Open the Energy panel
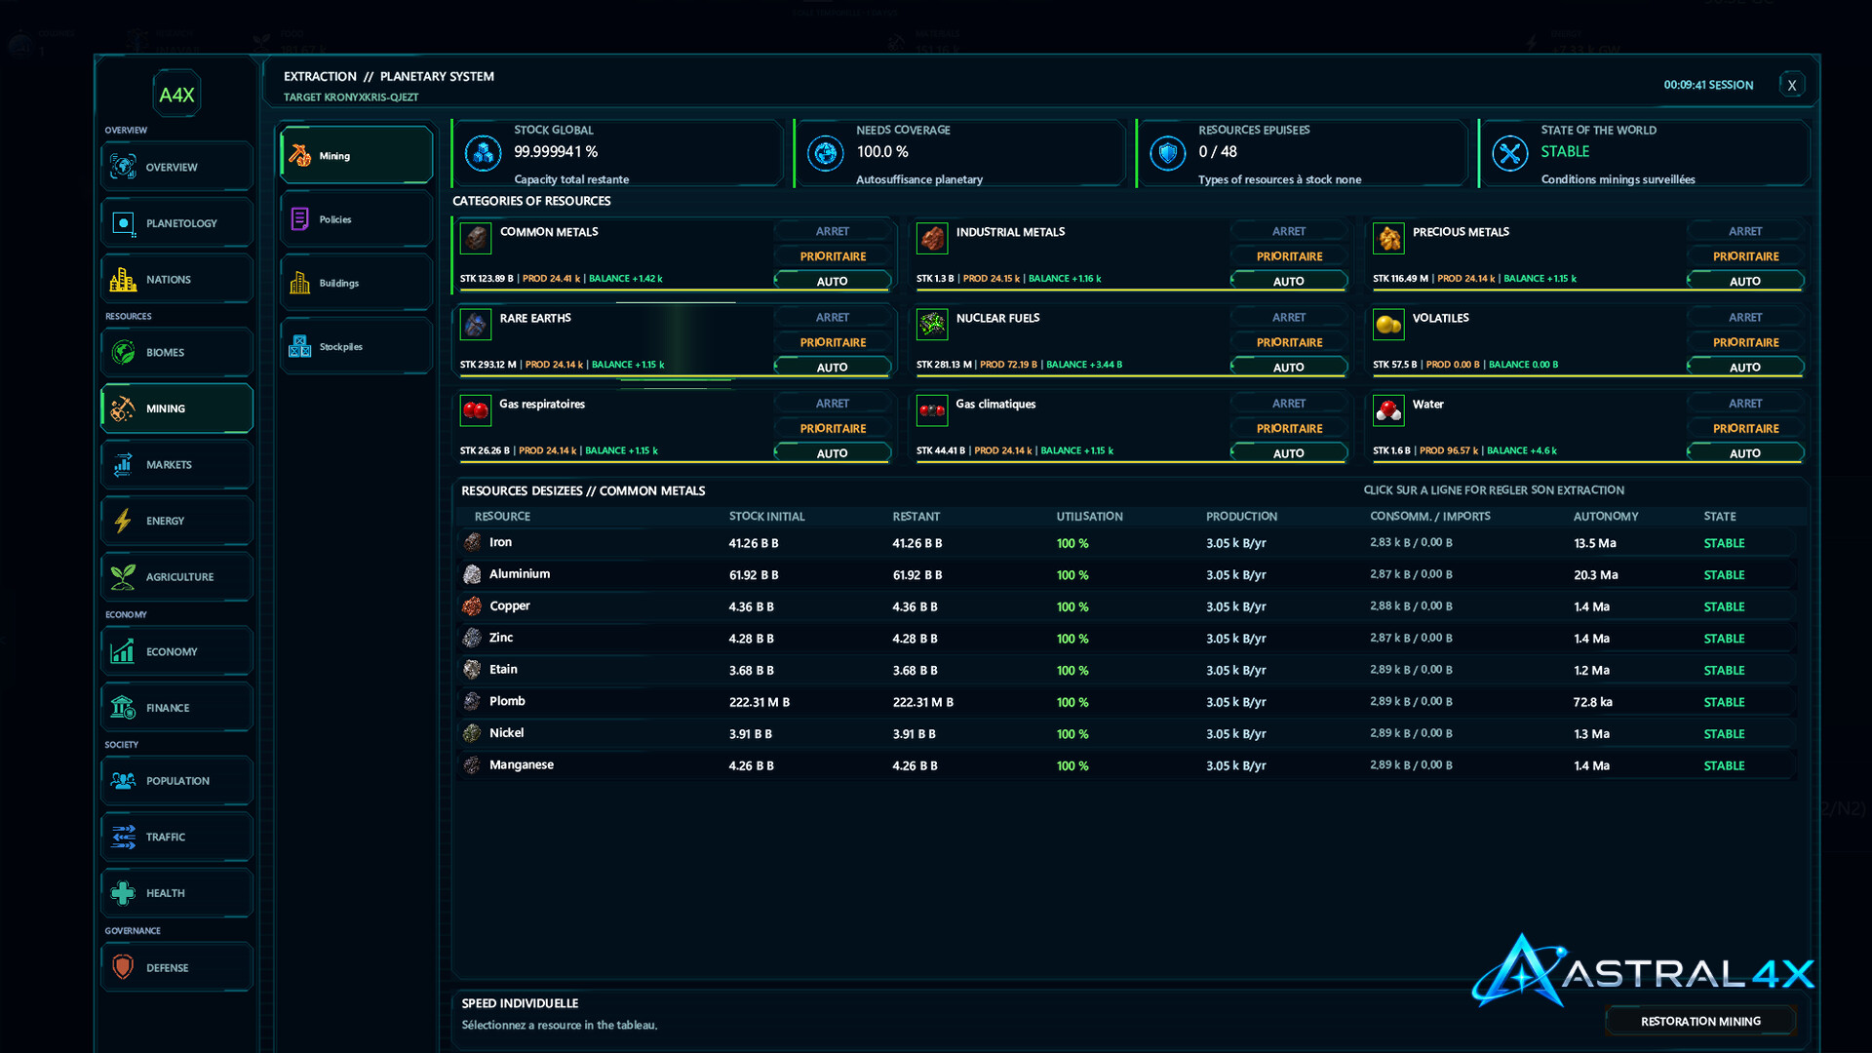Image resolution: width=1872 pixels, height=1053 pixels. 176,521
